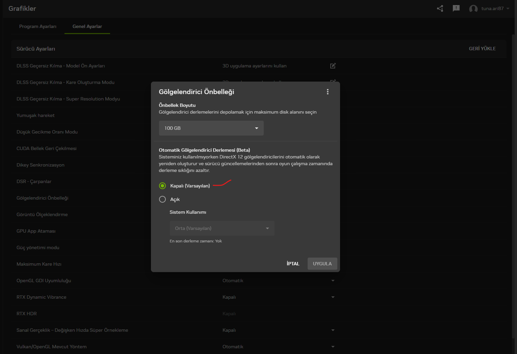The height and width of the screenshot is (354, 517).
Task: Open the 100 GB cache size dropdown
Action: [x=211, y=128]
